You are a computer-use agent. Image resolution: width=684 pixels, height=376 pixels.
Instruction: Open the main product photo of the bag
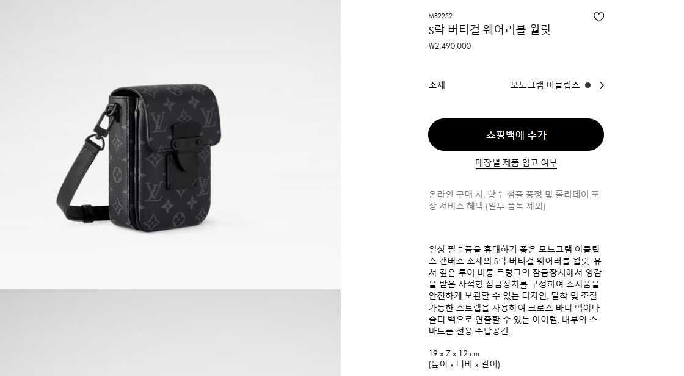coord(170,145)
